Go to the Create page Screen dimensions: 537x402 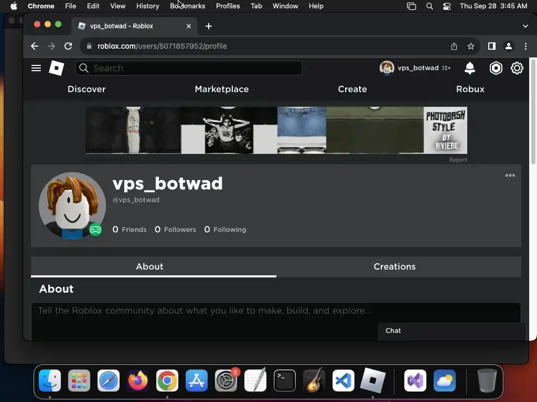click(352, 89)
